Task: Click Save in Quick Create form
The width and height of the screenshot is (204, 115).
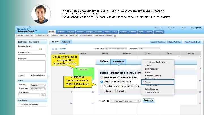Action: pyautogui.click(x=22, y=75)
